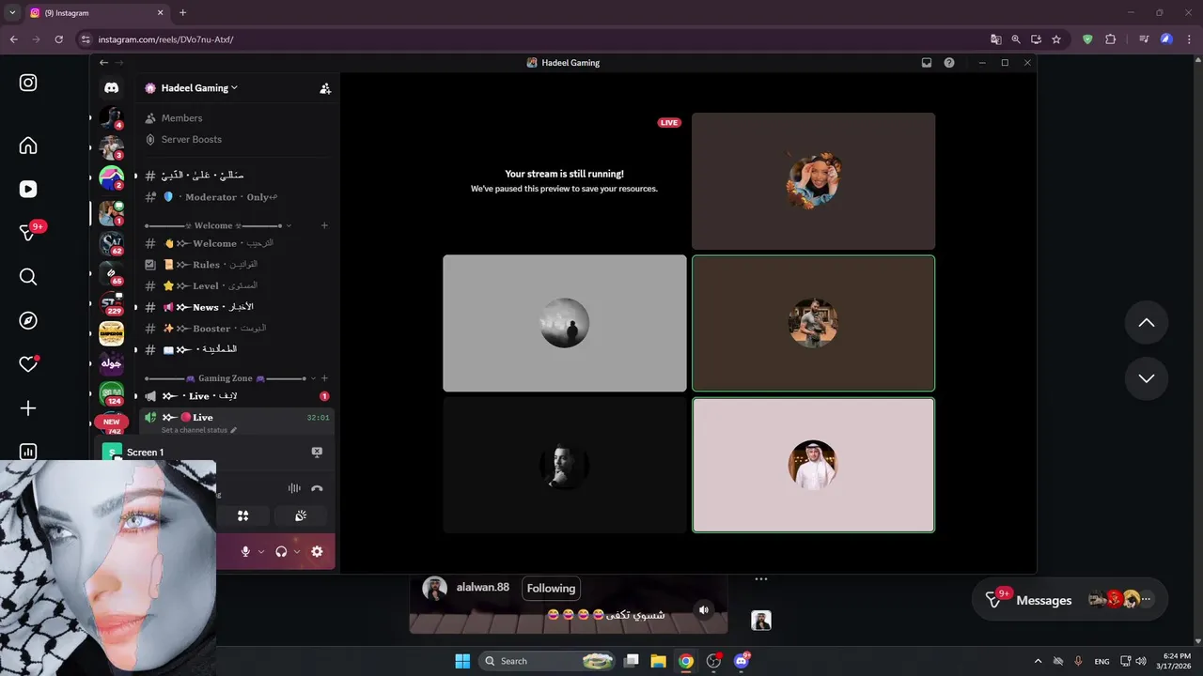This screenshot has height=676, width=1203.
Task: Go to the previous reel
Action: (x=1147, y=323)
